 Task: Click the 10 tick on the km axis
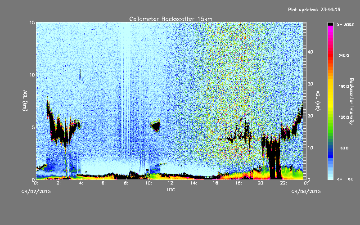[x=32, y=75]
